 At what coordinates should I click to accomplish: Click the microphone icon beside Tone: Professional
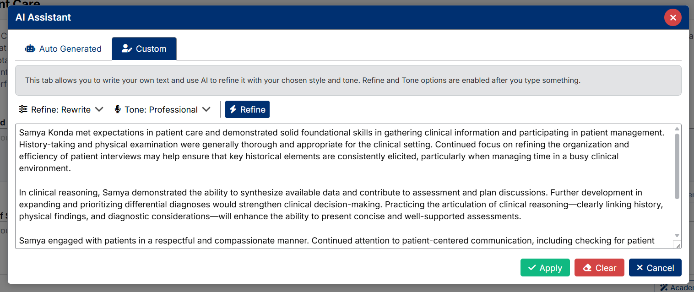pos(118,109)
